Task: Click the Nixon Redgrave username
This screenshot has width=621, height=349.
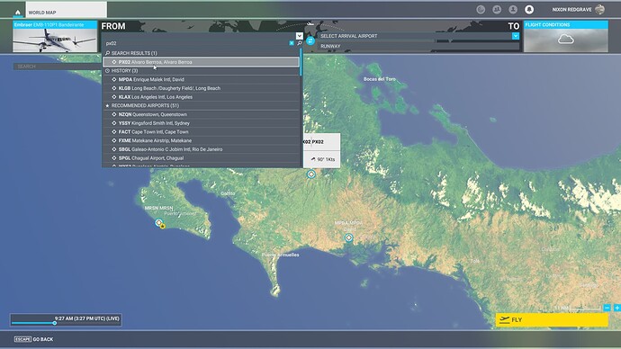Action: pos(571,10)
